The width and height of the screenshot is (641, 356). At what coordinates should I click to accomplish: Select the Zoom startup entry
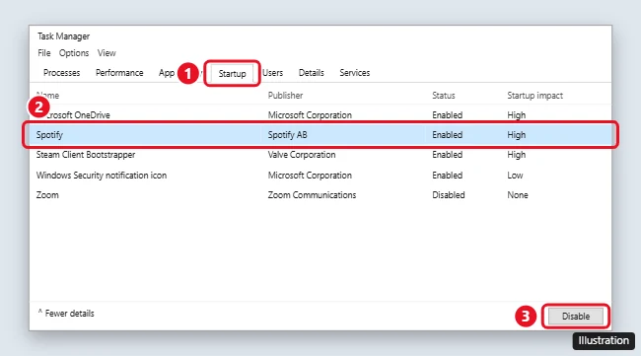320,195
